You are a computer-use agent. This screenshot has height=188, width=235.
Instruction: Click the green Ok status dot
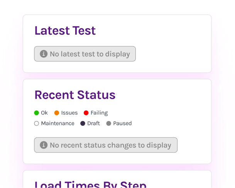[37, 113]
